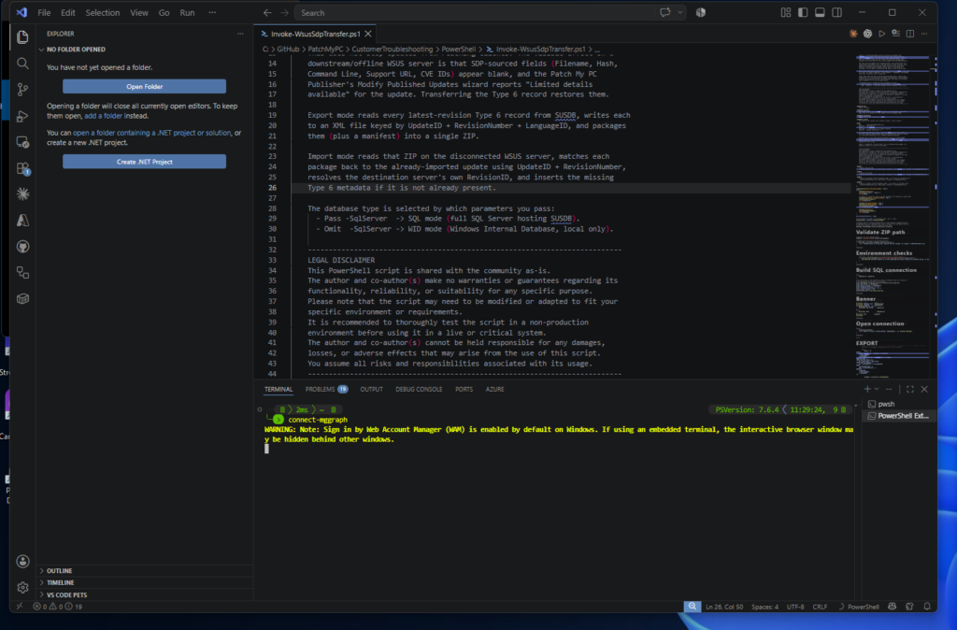Click the orange spark icon in editor toolbar
This screenshot has height=630, width=957.
pyautogui.click(x=853, y=34)
